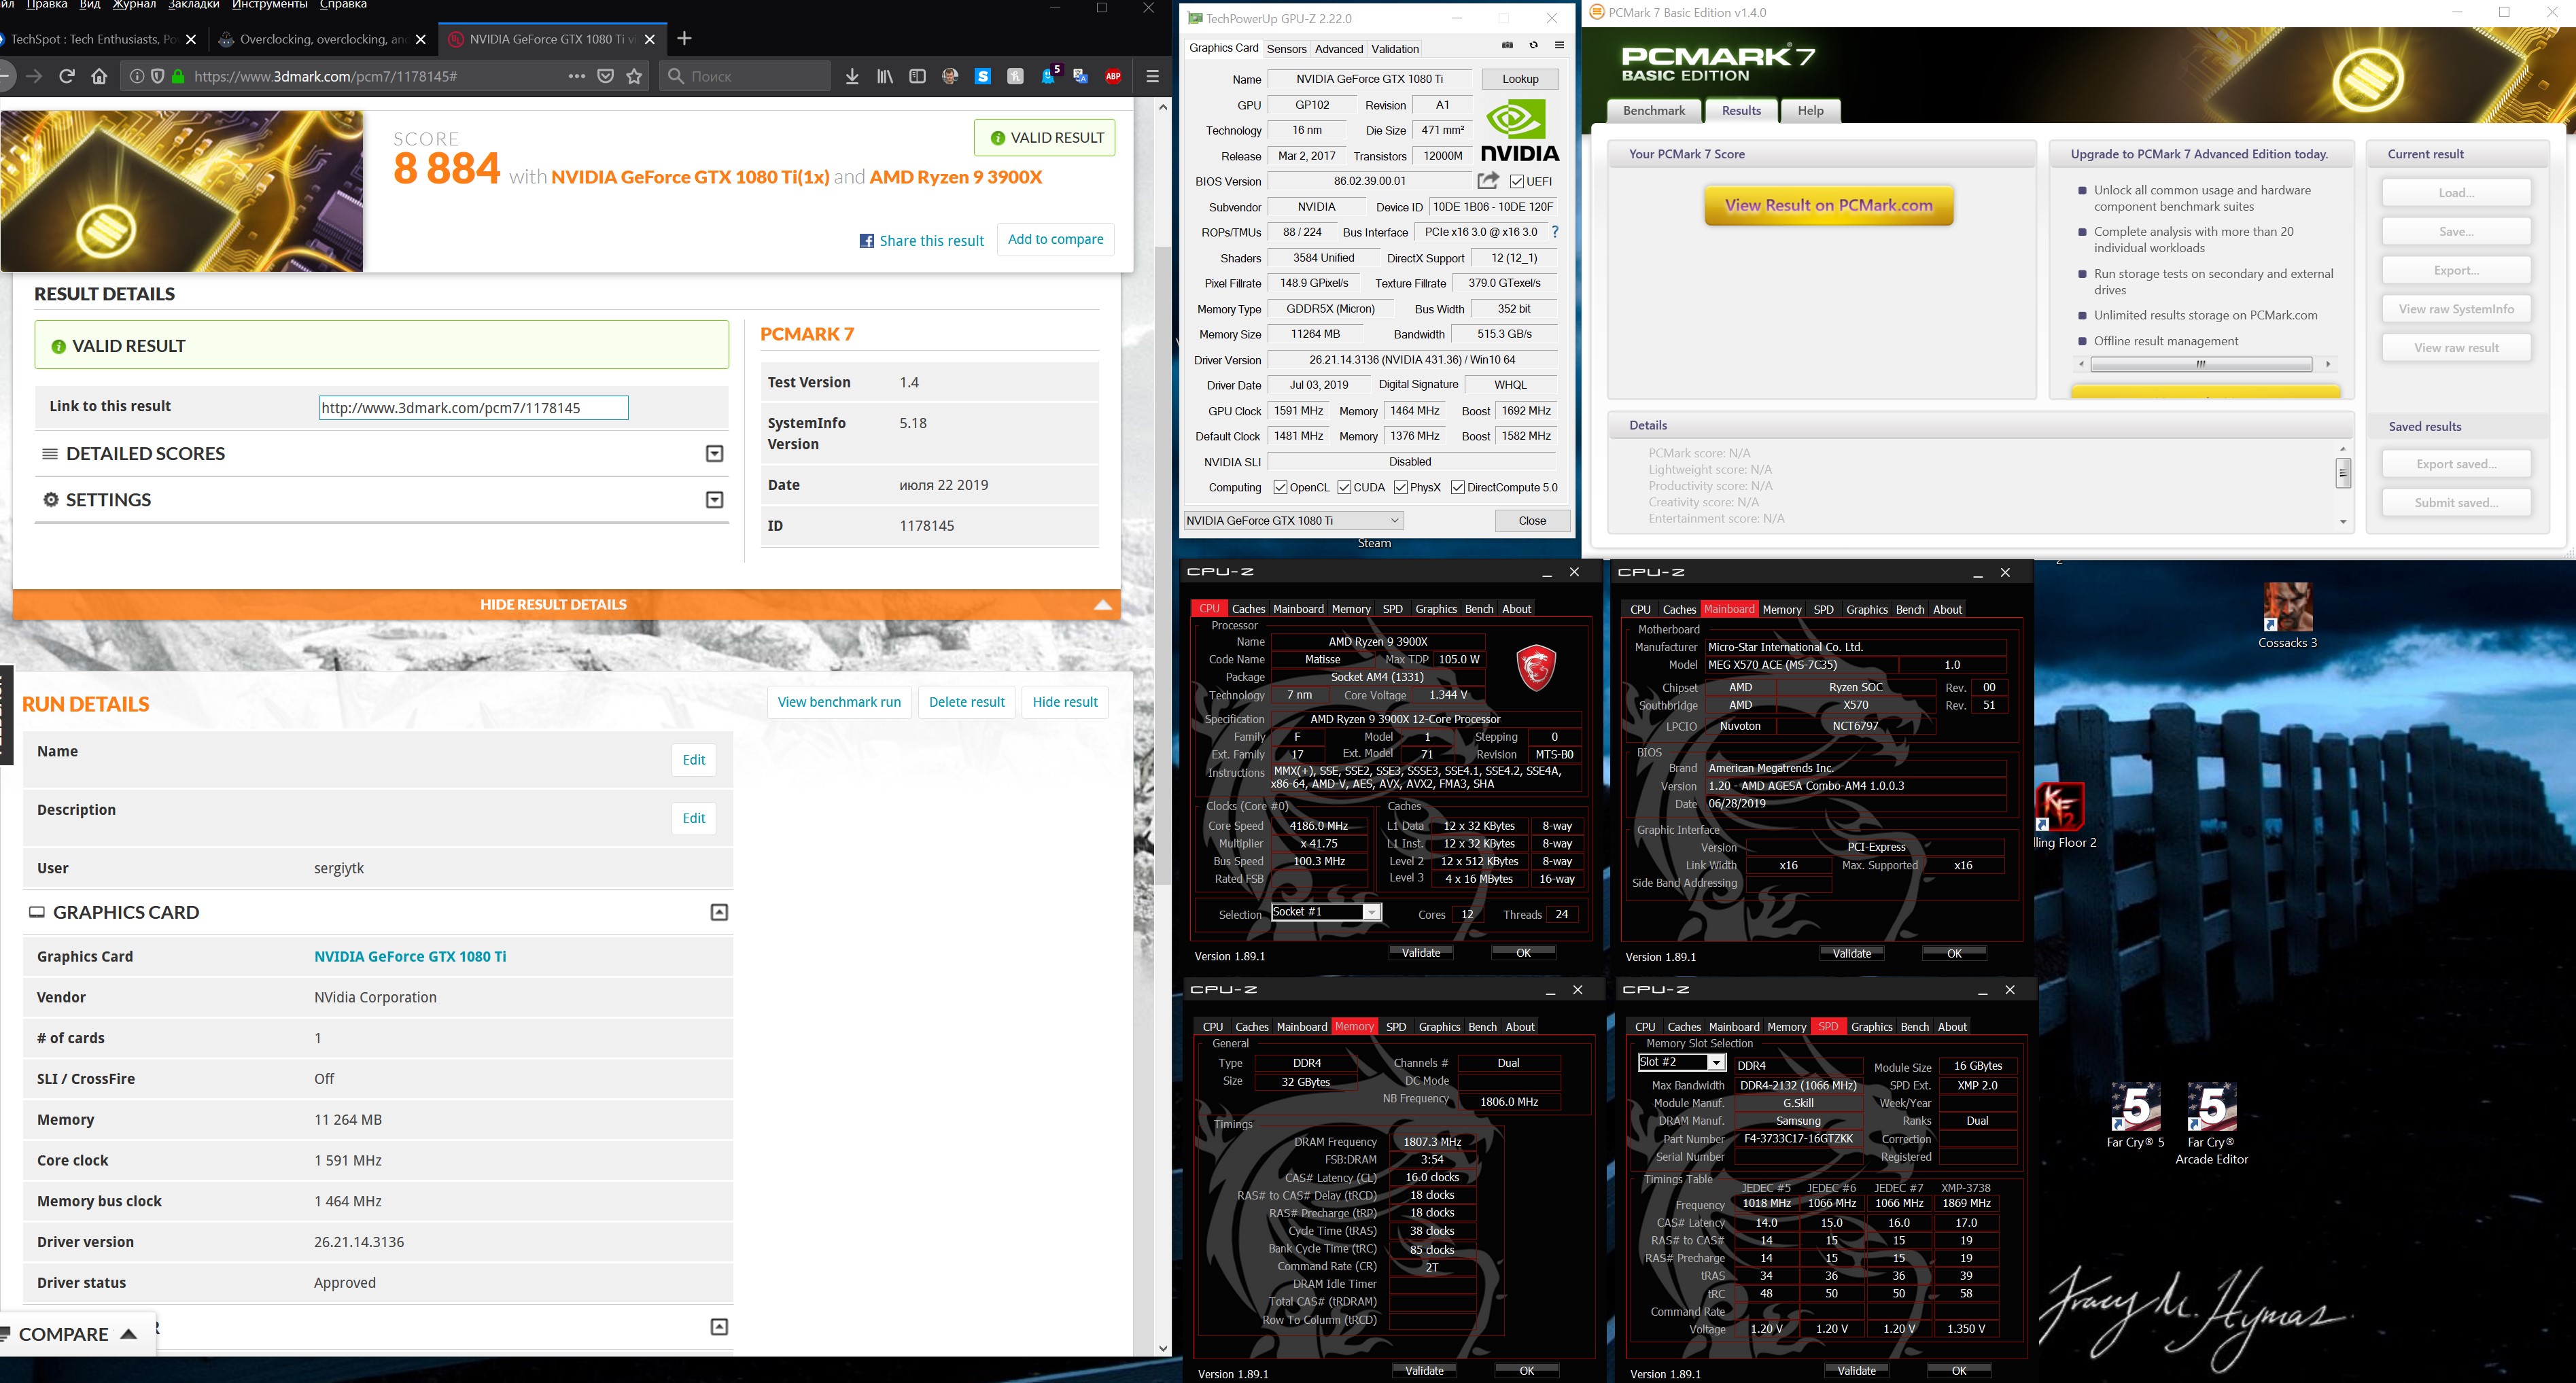Image resolution: width=2576 pixels, height=1383 pixels.
Task: Click the result link text field
Action: (x=474, y=408)
